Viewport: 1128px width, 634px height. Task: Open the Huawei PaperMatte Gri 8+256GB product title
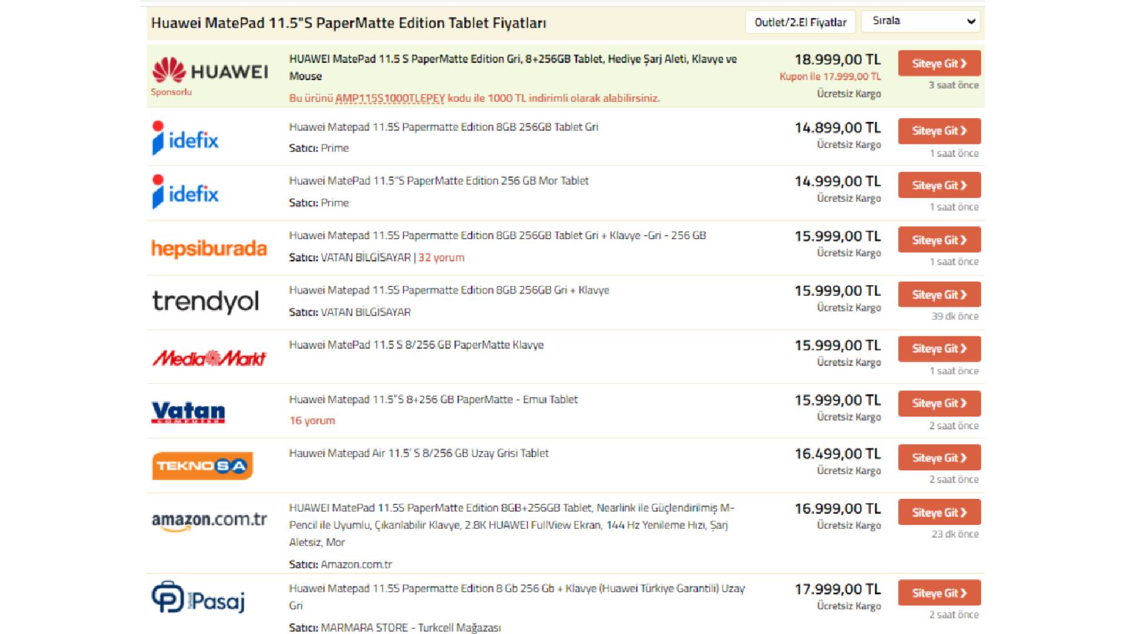pos(513,68)
